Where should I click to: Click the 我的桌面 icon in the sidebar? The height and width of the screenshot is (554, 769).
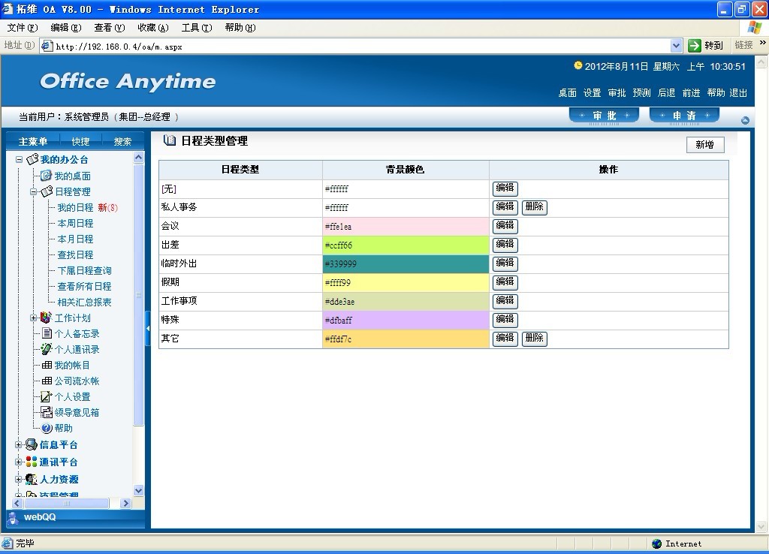[x=46, y=176]
